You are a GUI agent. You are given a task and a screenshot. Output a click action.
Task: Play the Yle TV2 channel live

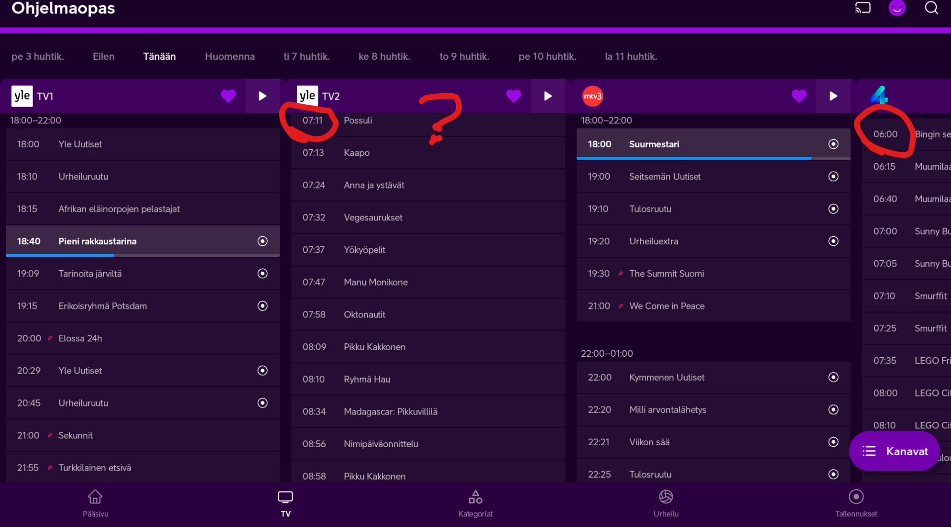pos(547,96)
